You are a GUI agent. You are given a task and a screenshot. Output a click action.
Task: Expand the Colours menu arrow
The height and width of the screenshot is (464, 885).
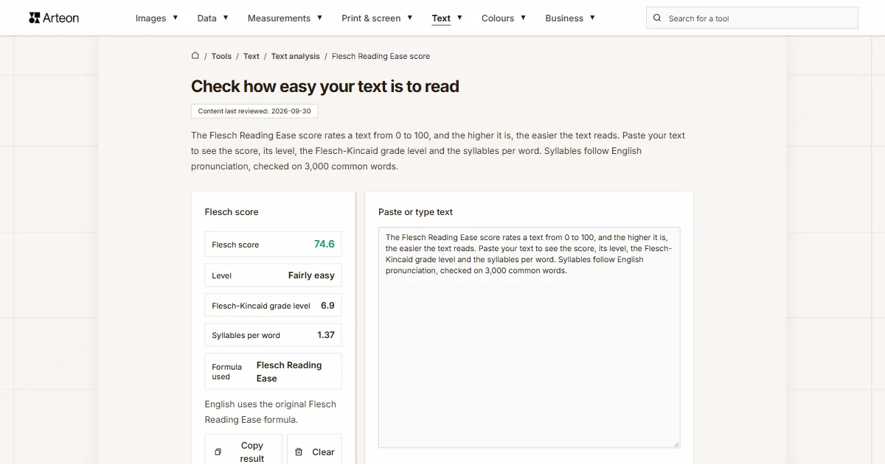tap(523, 18)
